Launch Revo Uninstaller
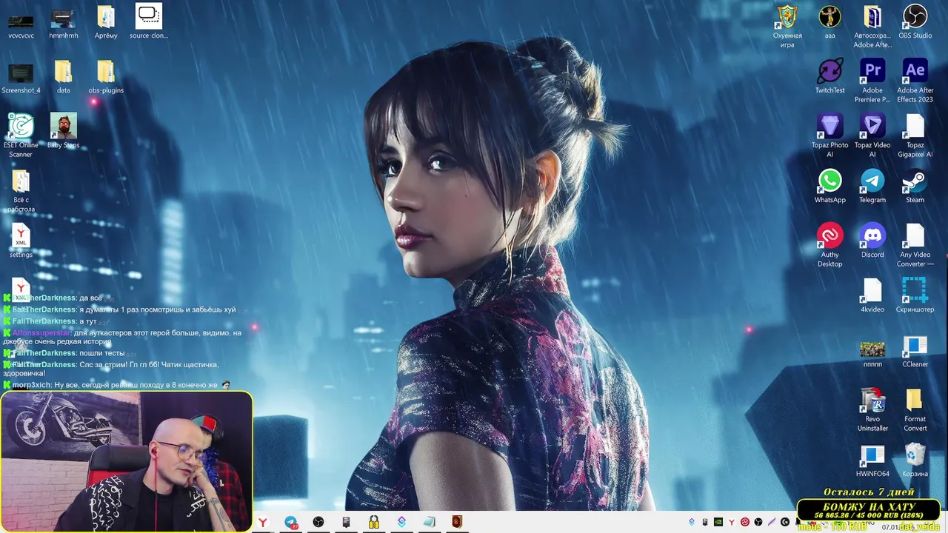Viewport: 948px width, 533px height. [x=872, y=409]
